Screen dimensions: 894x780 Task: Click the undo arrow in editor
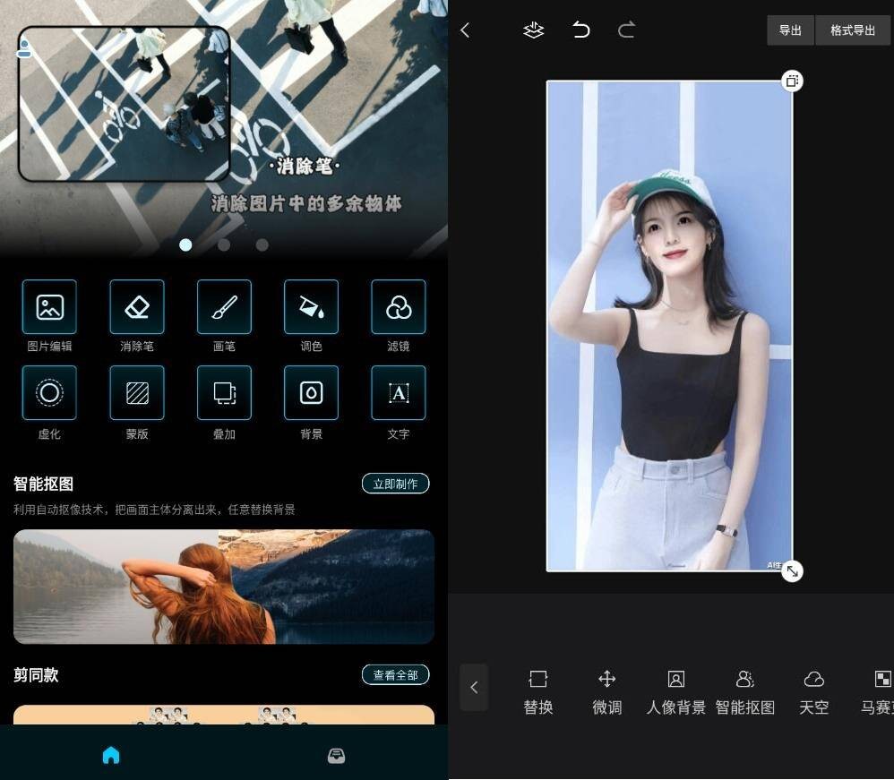[x=581, y=30]
